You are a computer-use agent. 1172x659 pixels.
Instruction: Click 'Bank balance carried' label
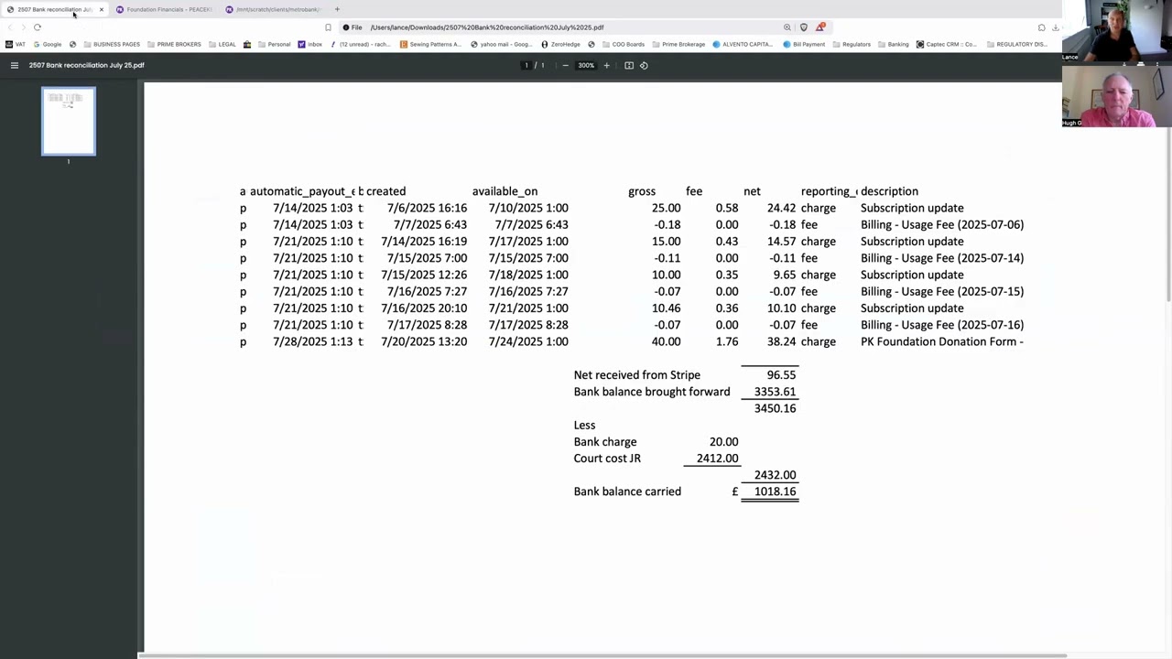tap(627, 492)
